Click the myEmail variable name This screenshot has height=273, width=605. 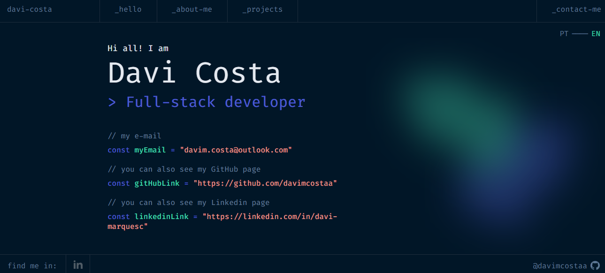click(x=150, y=150)
